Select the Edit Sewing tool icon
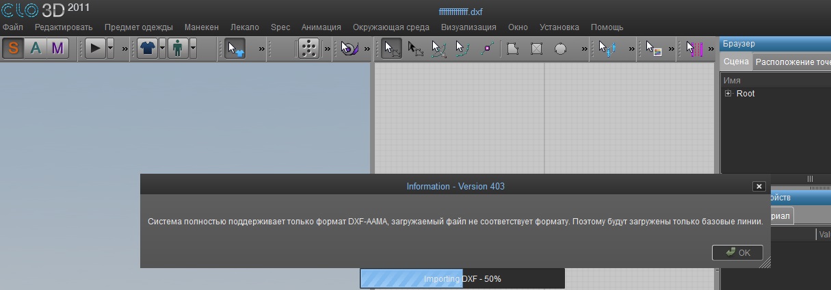Viewport: 831px width, 290px height. pyautogui.click(x=607, y=49)
